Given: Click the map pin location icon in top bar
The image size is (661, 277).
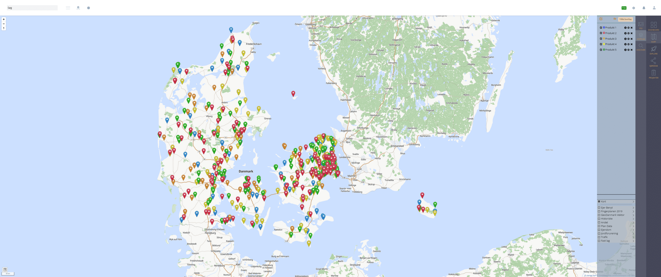Looking at the screenshot, I should (x=78, y=8).
